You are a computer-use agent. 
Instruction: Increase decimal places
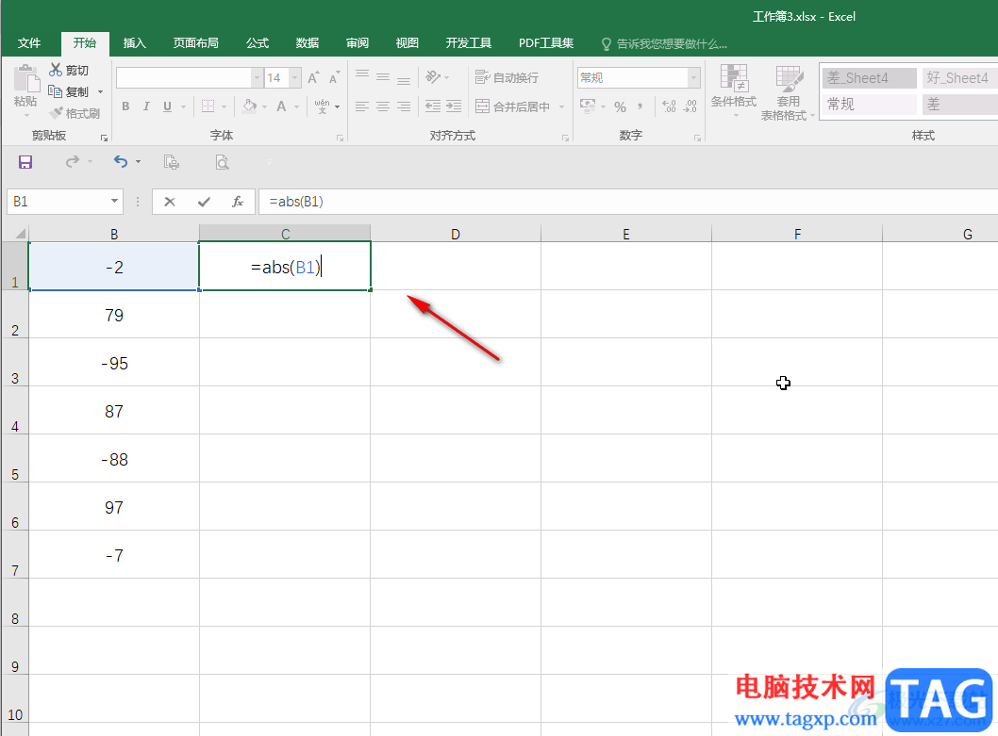point(669,106)
